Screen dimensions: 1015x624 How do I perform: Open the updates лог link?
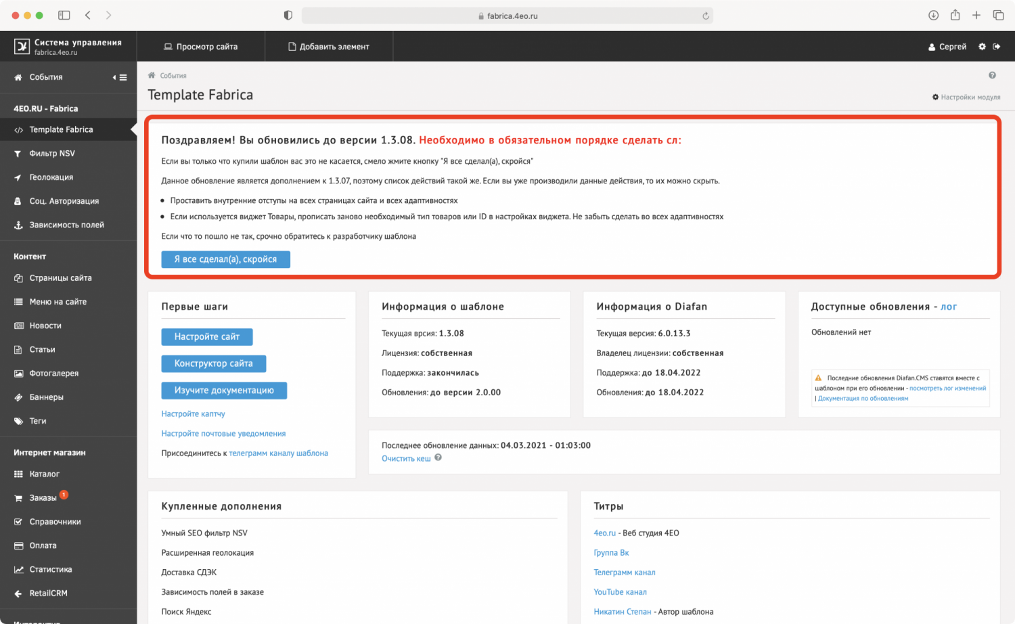tap(949, 307)
